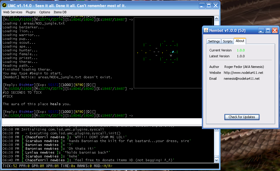Maximize the Nembot window
This screenshot has height=171, width=280.
268,30
